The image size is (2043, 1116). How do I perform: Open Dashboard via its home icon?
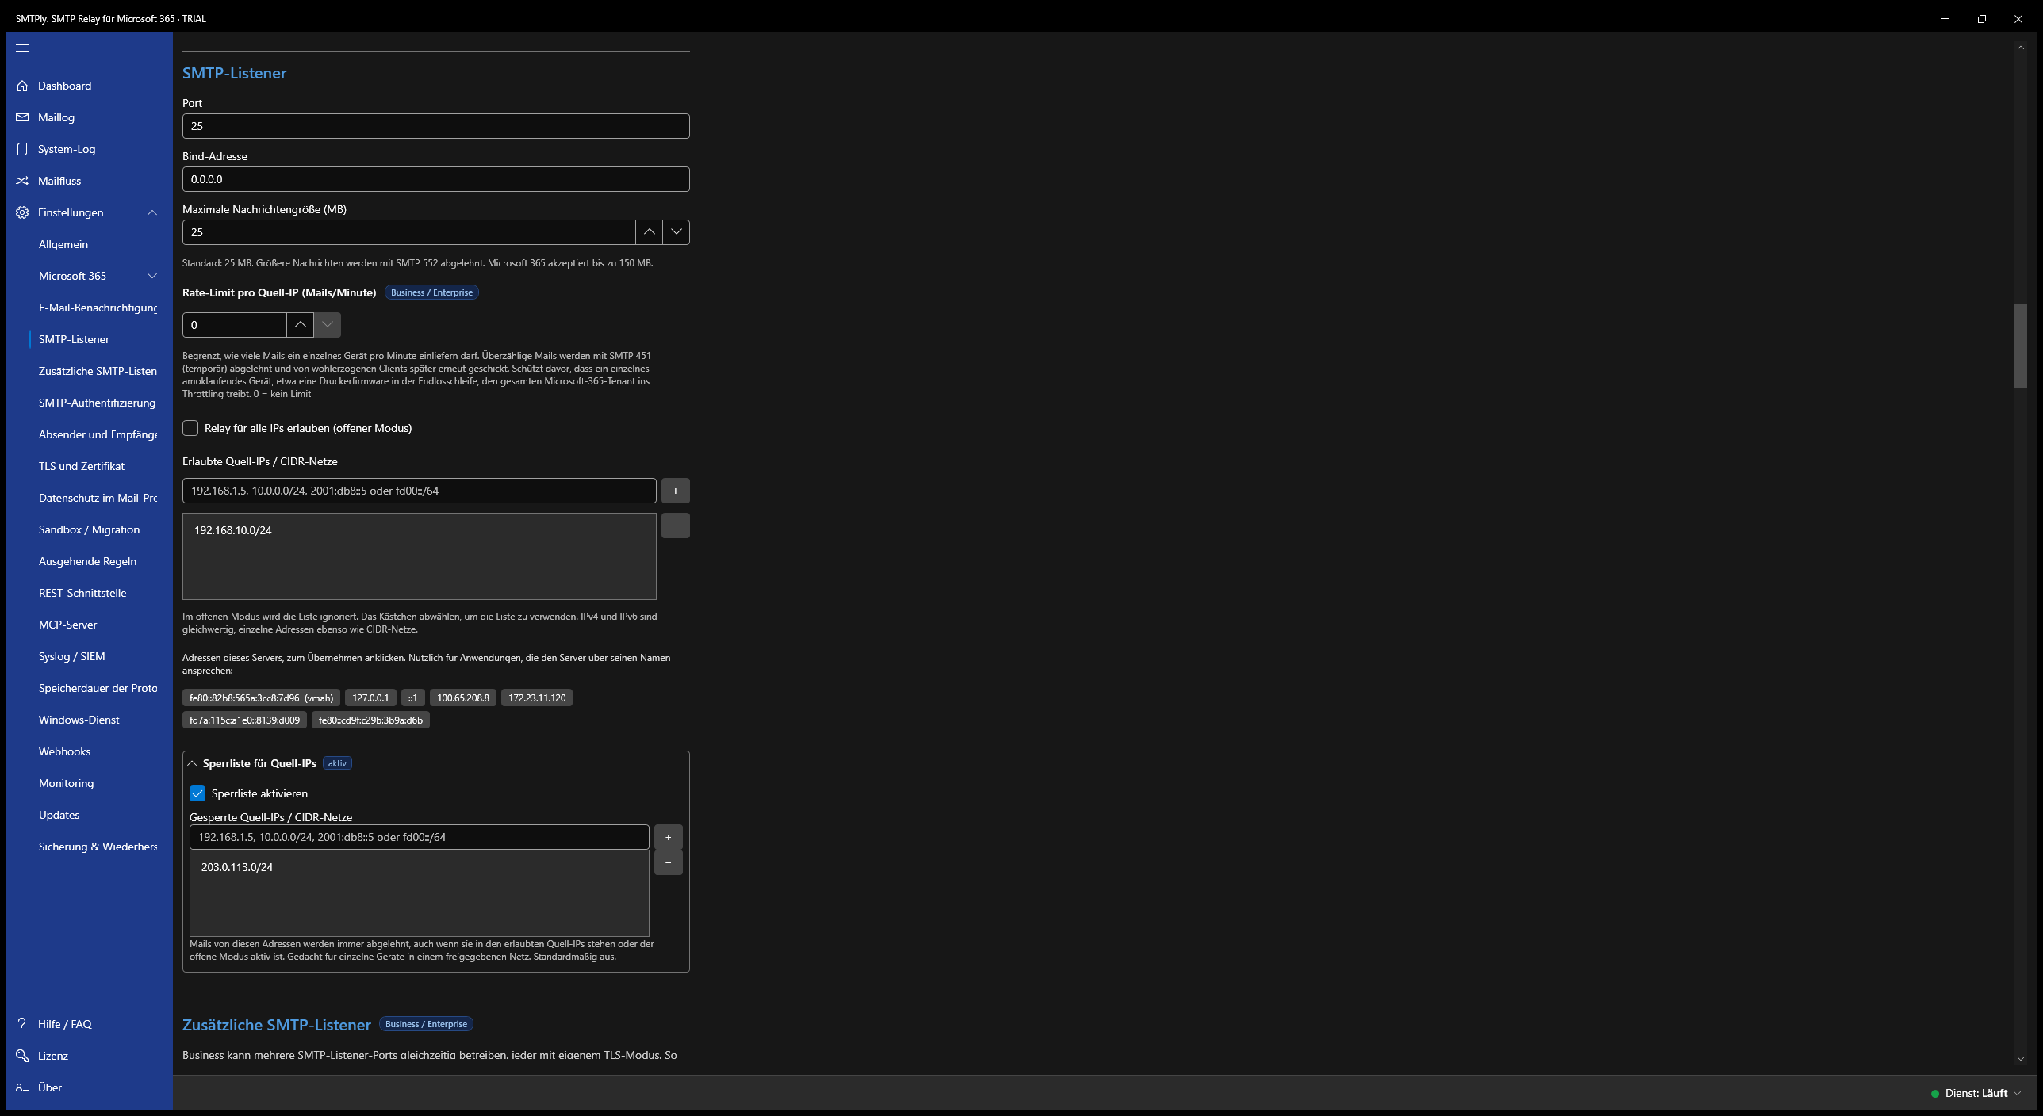22,86
